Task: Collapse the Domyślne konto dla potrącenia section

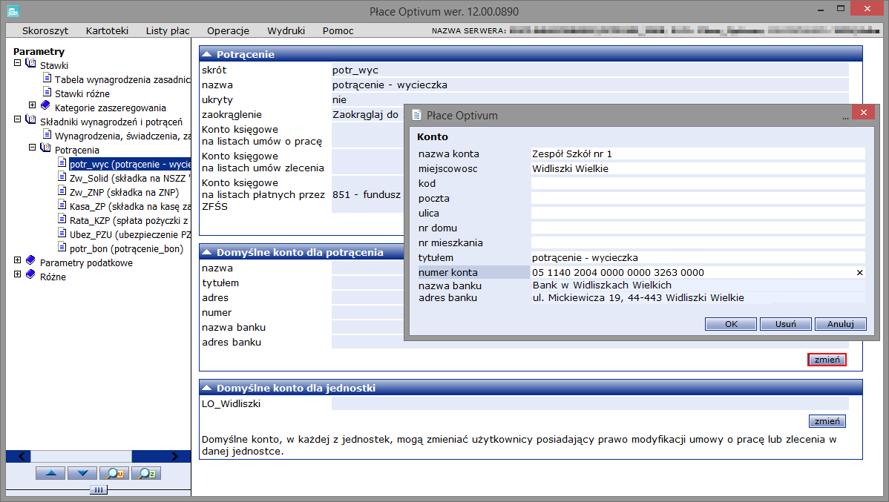Action: pyautogui.click(x=207, y=252)
